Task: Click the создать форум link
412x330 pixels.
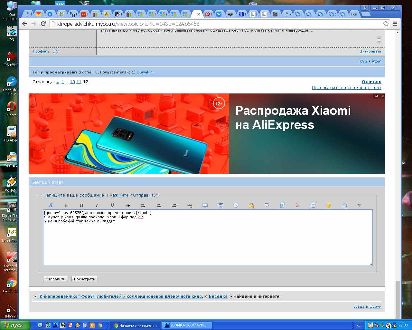Action: [x=367, y=306]
